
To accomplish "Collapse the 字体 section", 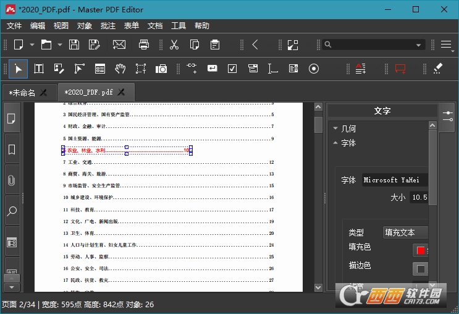I will [345, 143].
